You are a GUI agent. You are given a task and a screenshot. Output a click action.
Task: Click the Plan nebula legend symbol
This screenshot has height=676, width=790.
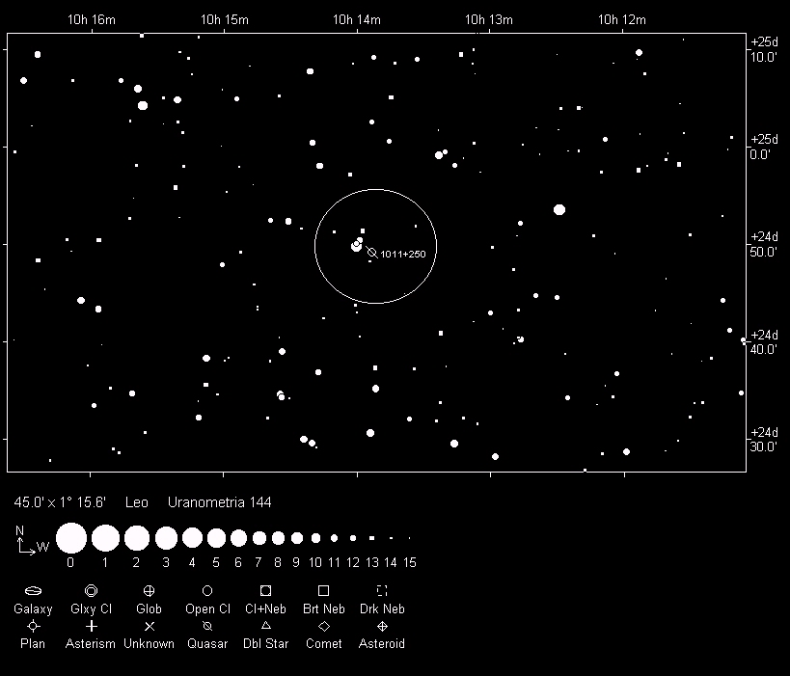[33, 626]
